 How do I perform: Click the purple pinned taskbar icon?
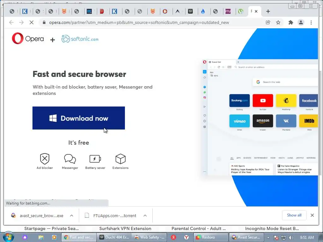tap(25, 237)
